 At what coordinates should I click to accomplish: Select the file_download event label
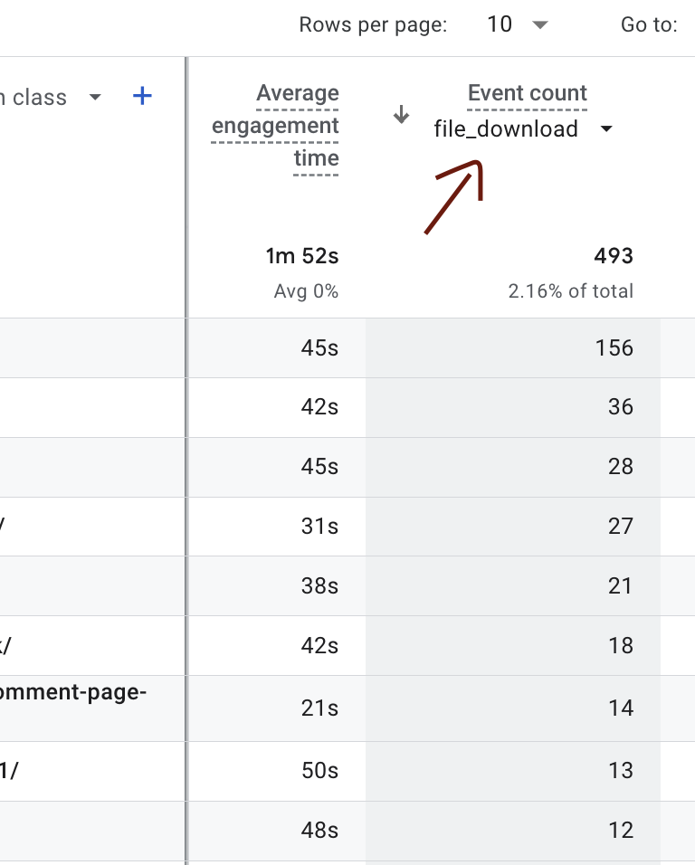506,129
